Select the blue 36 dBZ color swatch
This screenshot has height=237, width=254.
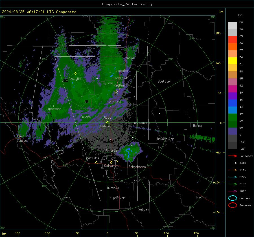coord(233,103)
